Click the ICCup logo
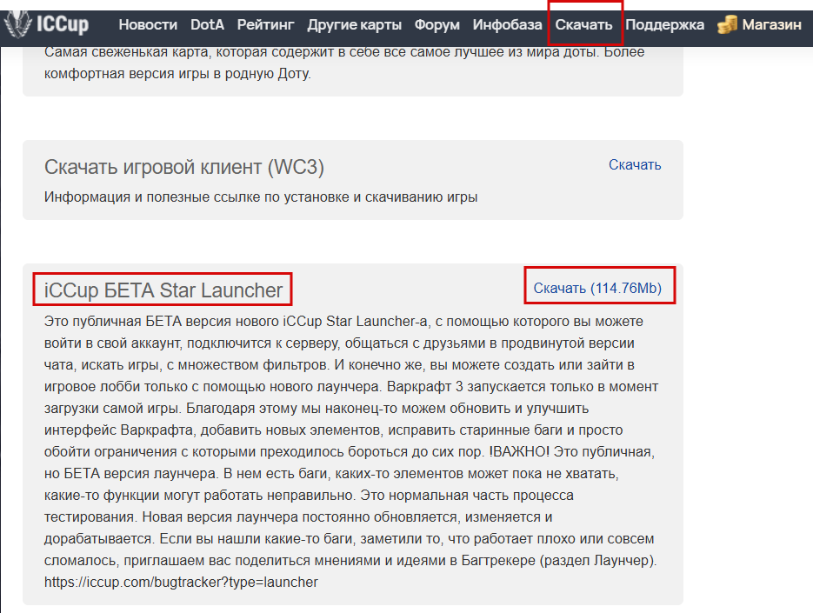Viewport: 813px width, 613px height. (x=47, y=23)
